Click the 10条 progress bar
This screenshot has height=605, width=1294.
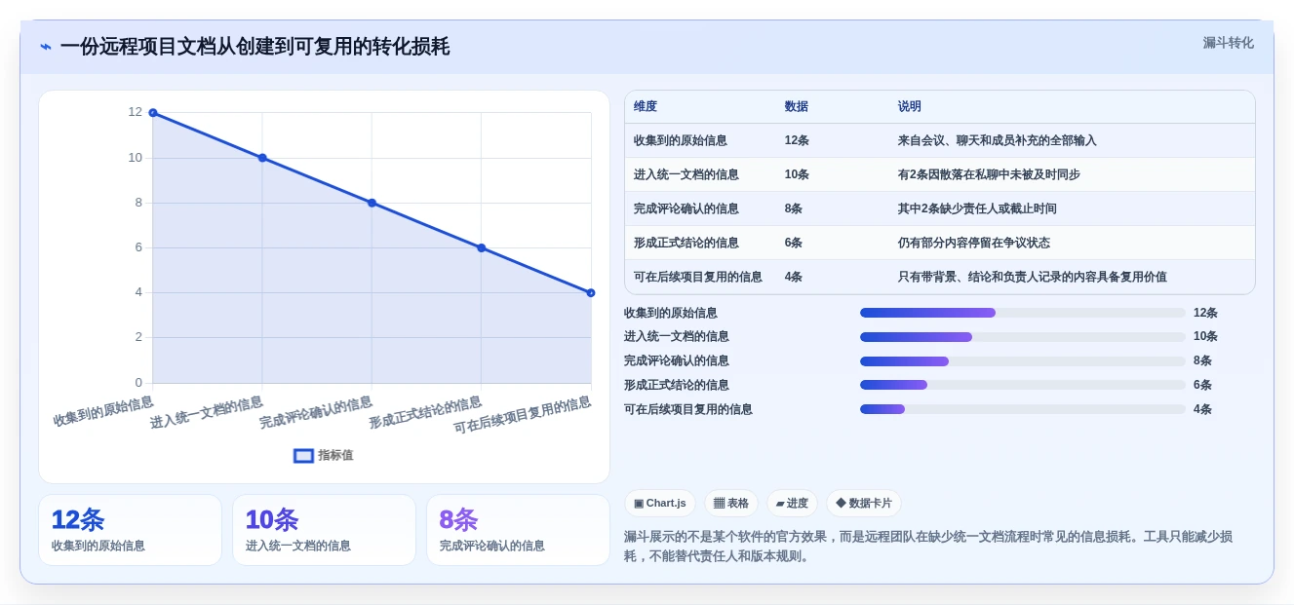(1023, 337)
